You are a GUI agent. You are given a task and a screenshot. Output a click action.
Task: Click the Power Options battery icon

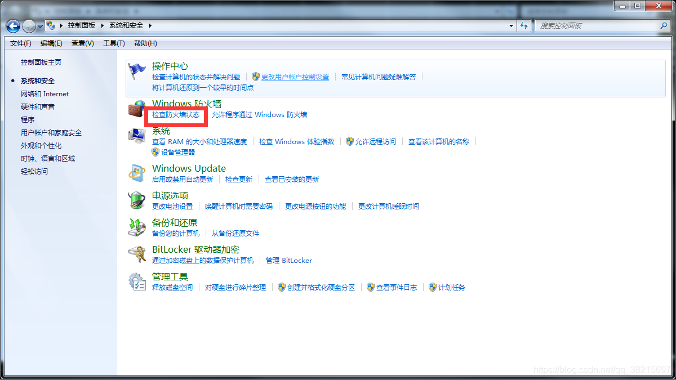tap(137, 200)
